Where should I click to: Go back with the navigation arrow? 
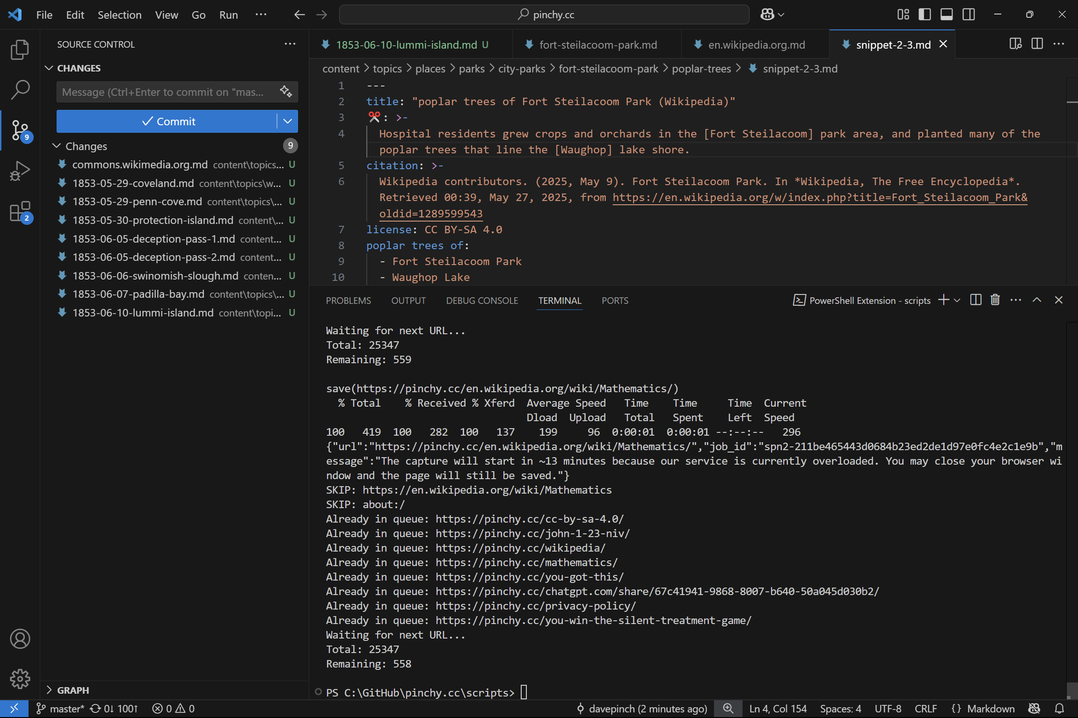click(x=299, y=15)
